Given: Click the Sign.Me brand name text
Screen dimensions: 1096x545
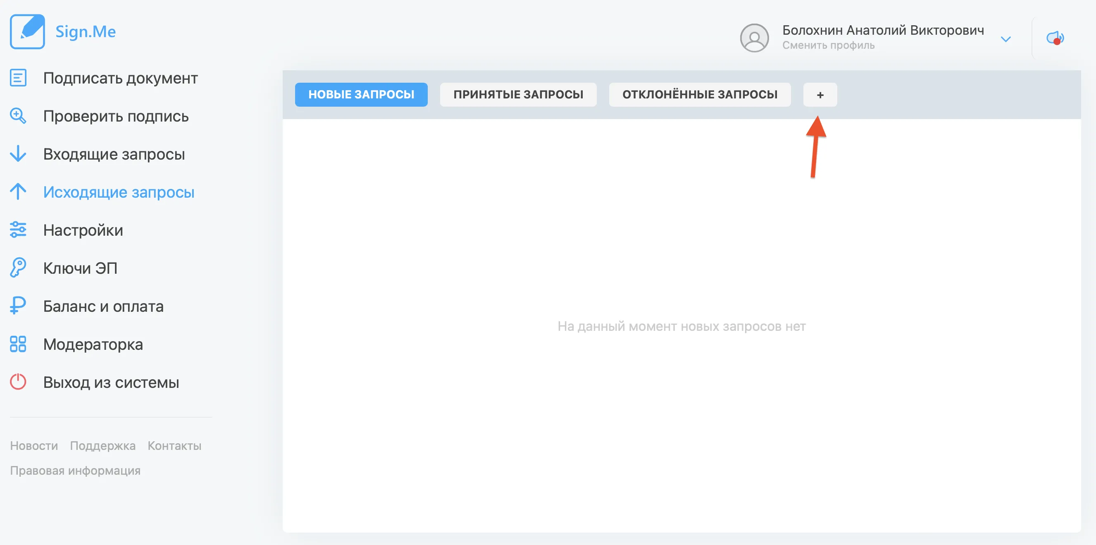Looking at the screenshot, I should click(86, 31).
